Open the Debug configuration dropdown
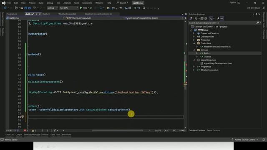 (52, 8)
